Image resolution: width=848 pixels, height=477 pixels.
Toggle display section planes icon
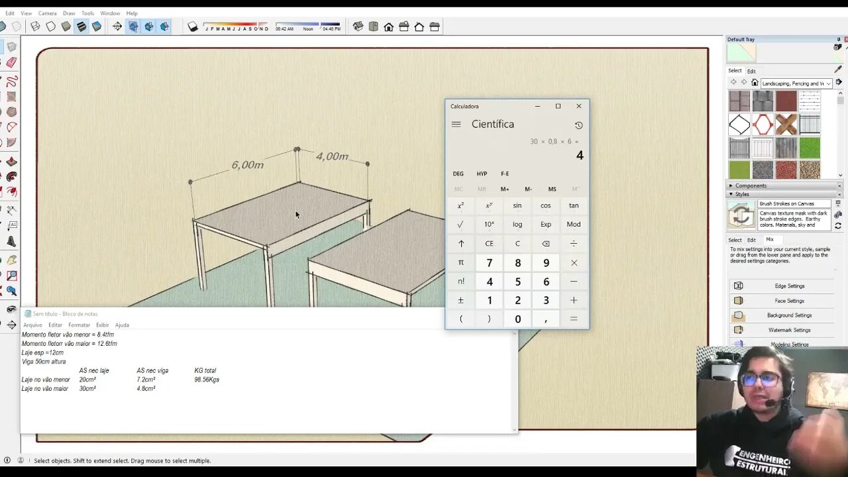[133, 26]
